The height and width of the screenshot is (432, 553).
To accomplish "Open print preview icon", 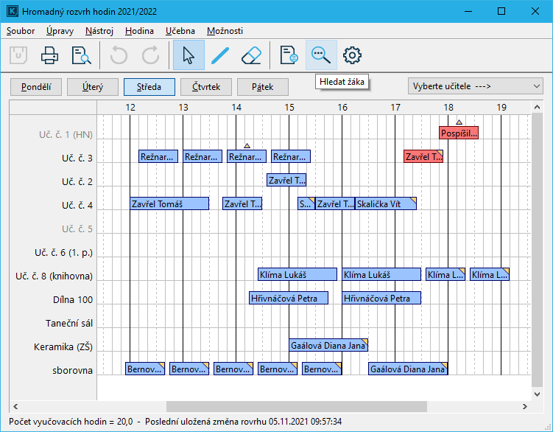I will [x=80, y=55].
